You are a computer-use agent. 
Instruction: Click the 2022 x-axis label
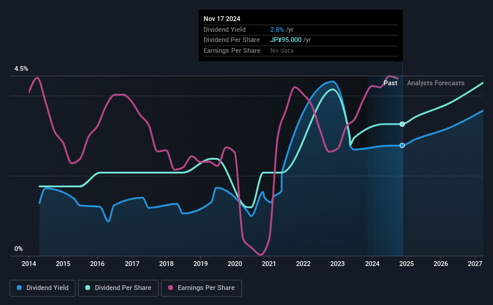coord(303,264)
